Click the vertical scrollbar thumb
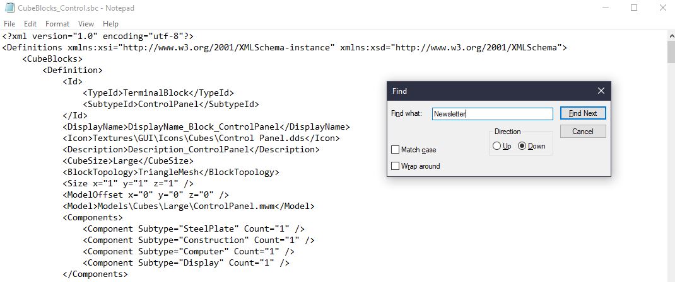The height and width of the screenshot is (282, 675). tap(671, 52)
